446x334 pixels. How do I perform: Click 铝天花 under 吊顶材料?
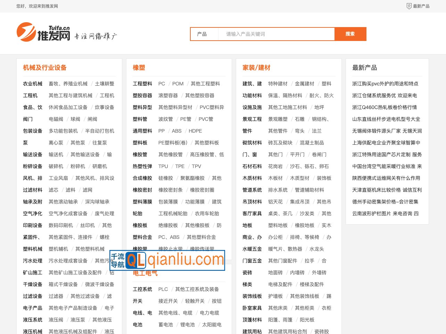tap(275, 202)
